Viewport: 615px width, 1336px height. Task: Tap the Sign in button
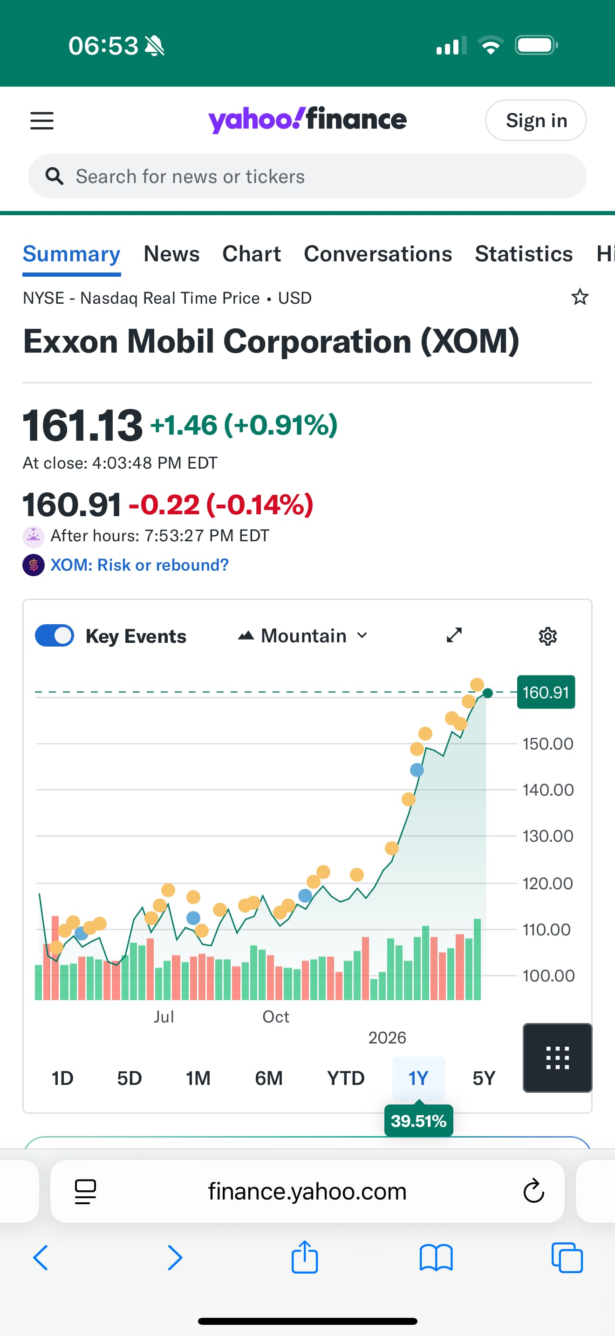[536, 120]
